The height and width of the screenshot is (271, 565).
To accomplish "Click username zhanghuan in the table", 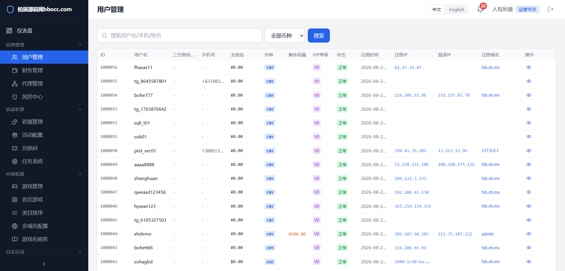I will tap(146, 178).
